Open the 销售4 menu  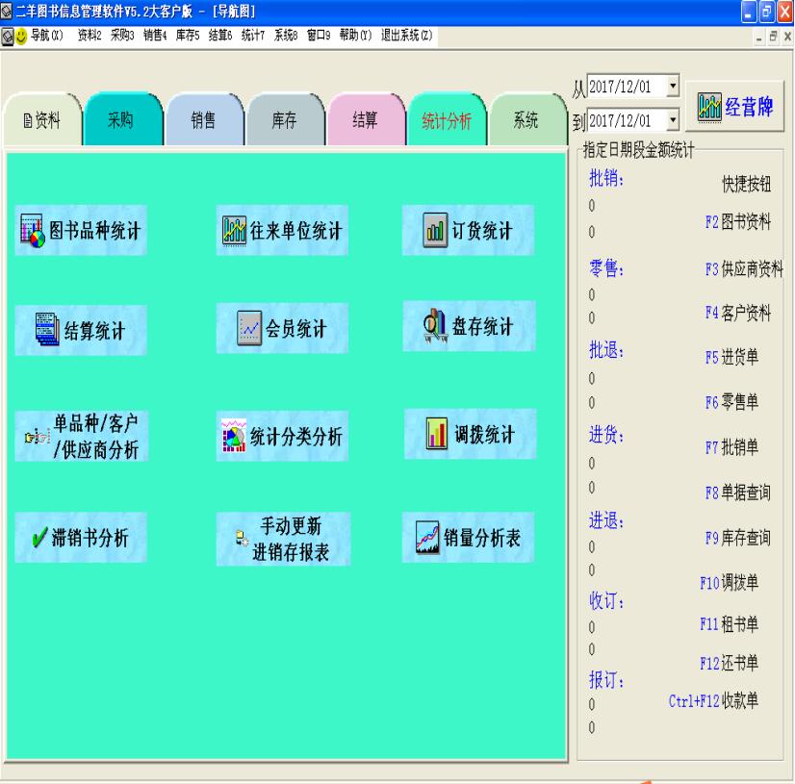pyautogui.click(x=155, y=36)
